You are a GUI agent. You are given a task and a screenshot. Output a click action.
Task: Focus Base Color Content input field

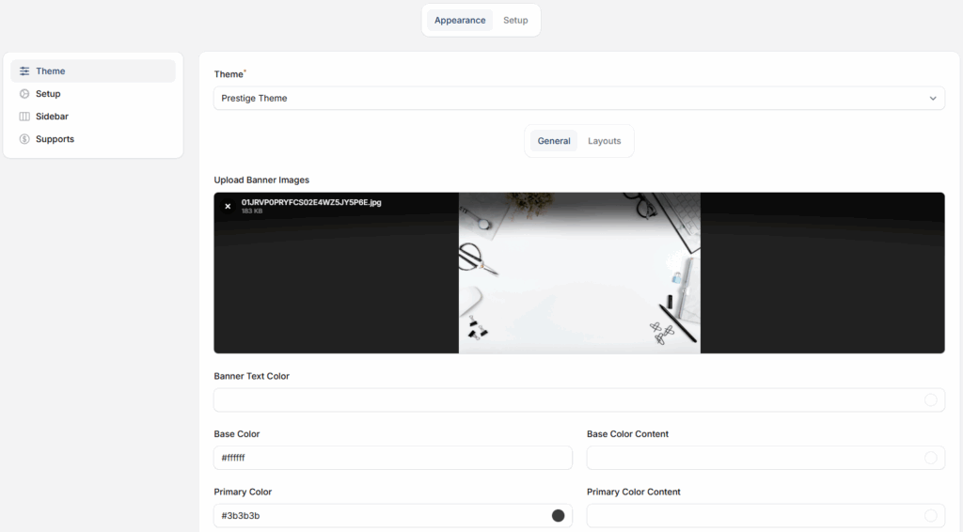click(x=766, y=458)
